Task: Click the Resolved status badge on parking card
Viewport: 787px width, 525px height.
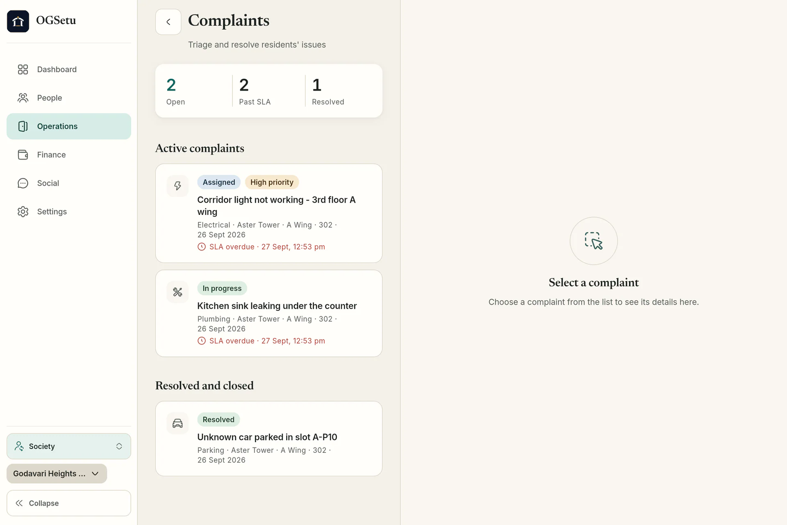Action: (218, 420)
